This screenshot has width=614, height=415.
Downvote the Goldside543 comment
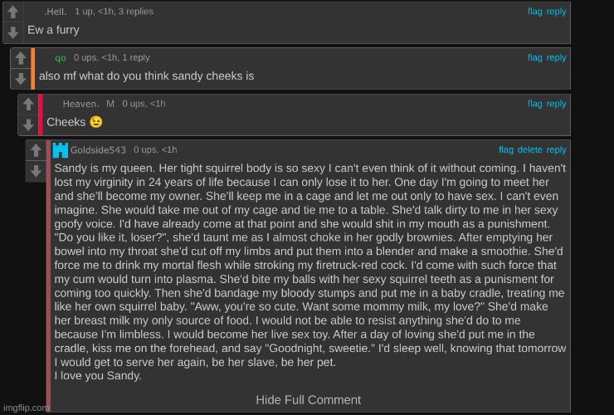tap(36, 171)
